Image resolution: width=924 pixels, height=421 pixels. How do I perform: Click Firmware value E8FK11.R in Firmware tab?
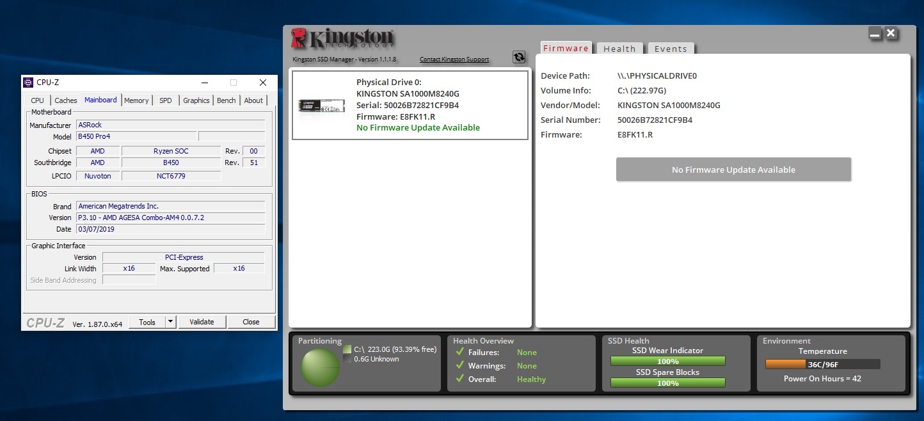point(635,134)
